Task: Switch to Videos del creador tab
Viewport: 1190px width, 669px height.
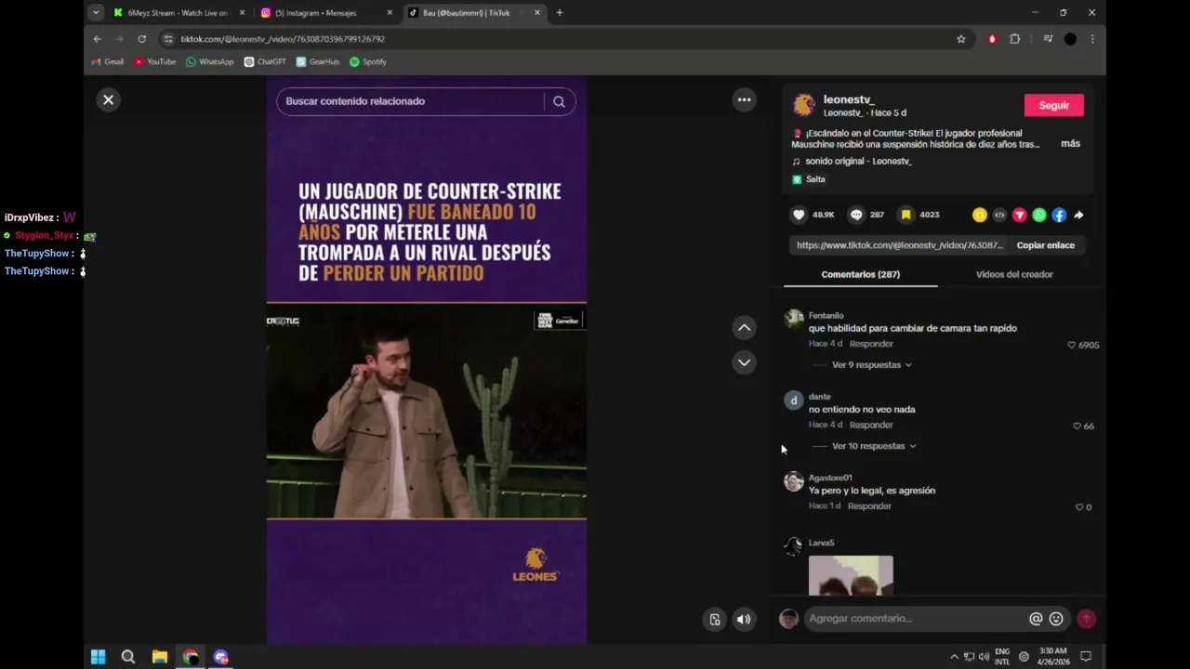Action: pyautogui.click(x=1014, y=274)
